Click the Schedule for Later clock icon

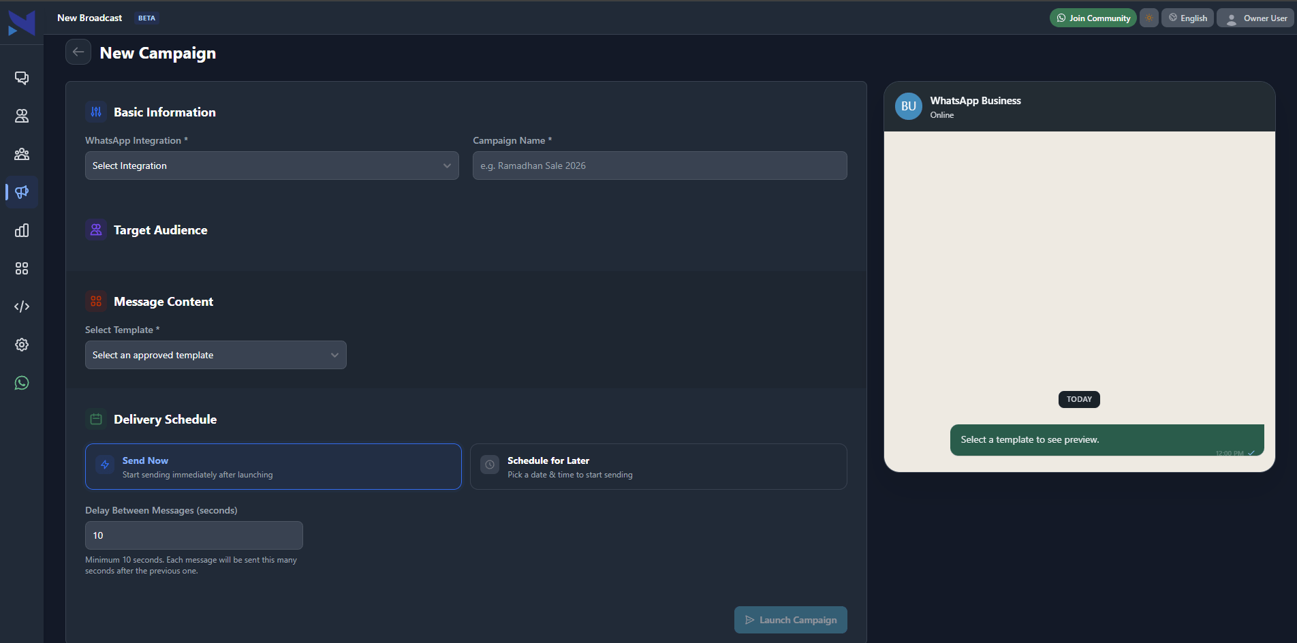[x=490, y=465]
